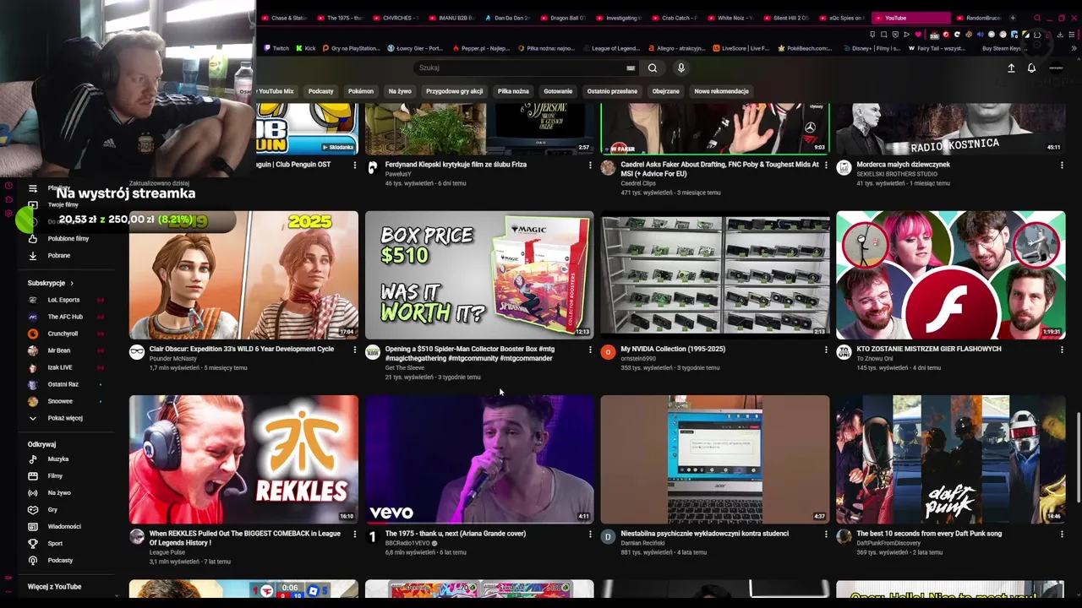Open Pounder McNasty channel avatar

137,353
